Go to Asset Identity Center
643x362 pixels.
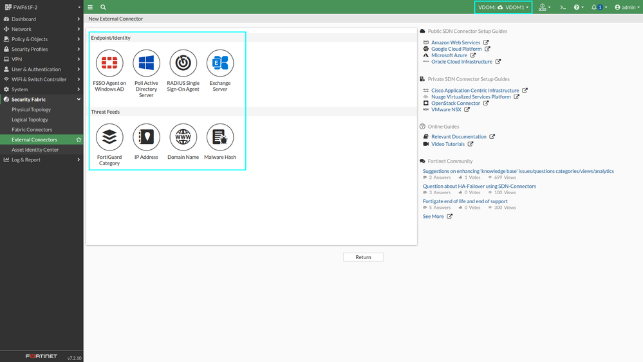pyautogui.click(x=35, y=150)
